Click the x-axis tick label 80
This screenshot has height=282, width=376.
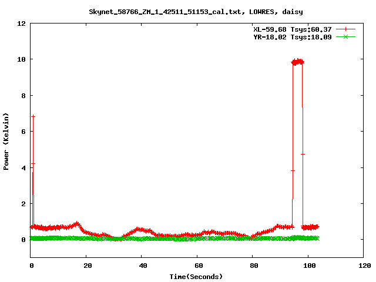click(x=254, y=266)
